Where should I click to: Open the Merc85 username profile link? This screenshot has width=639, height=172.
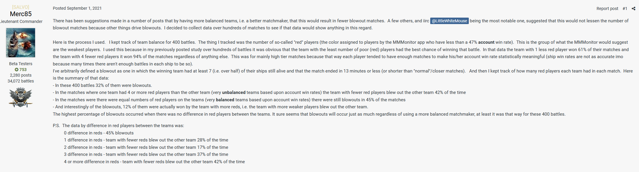pyautogui.click(x=21, y=14)
